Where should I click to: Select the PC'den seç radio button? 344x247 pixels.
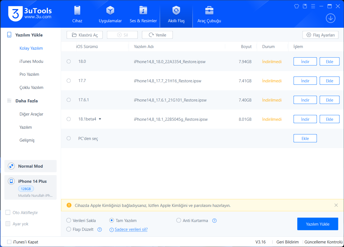coord(69,138)
